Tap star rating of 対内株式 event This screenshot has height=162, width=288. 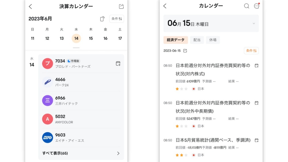click(181, 89)
